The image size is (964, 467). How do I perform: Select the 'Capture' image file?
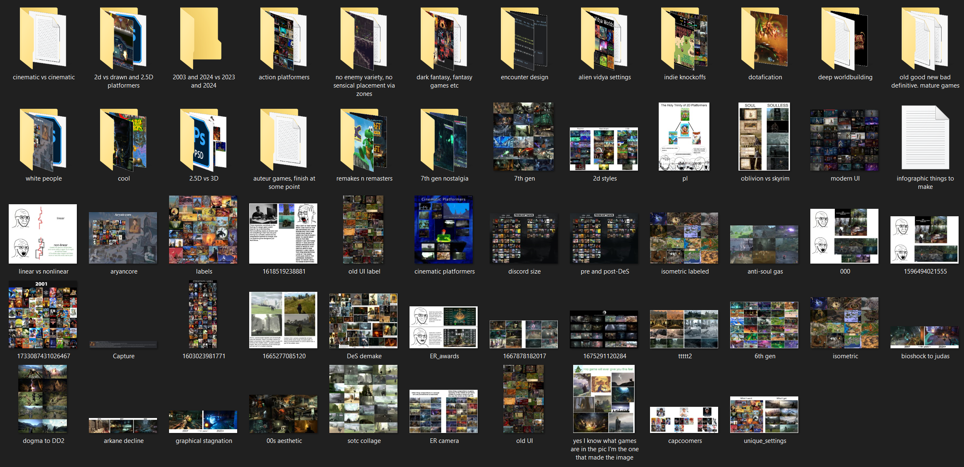click(123, 345)
